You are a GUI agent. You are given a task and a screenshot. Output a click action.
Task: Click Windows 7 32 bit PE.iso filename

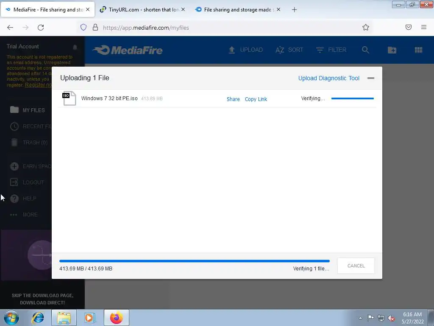coord(109,98)
